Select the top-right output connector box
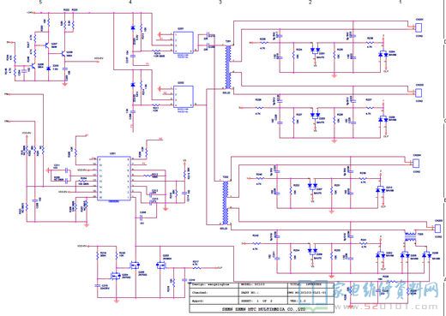The height and width of the screenshot is (316, 446). pyautogui.click(x=419, y=27)
